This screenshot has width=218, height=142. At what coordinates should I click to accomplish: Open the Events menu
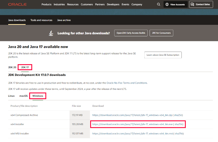(125, 4)
